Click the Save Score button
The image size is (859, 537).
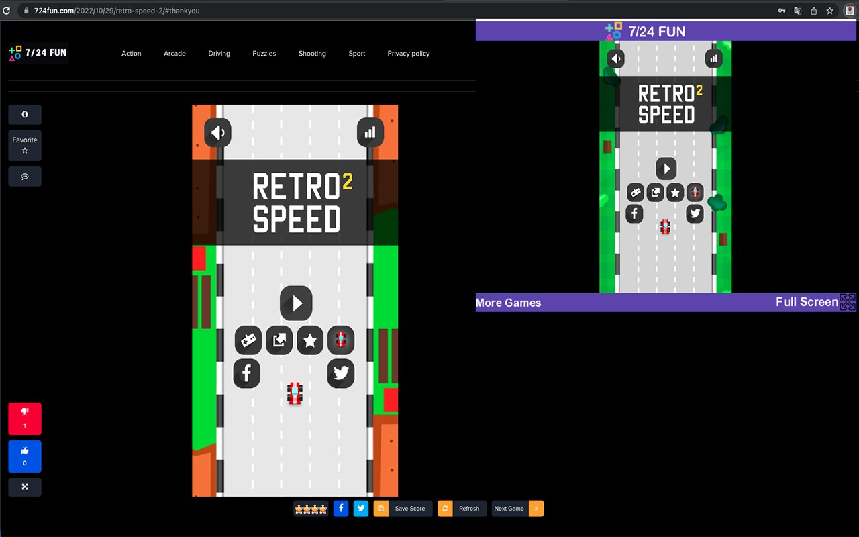403,509
